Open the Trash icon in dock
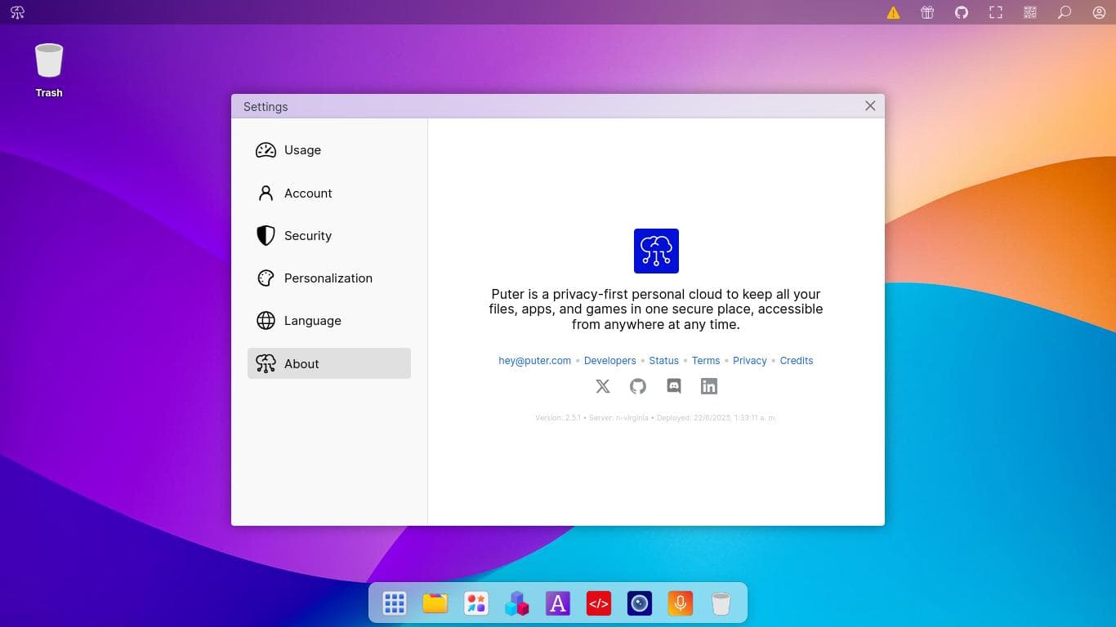Viewport: 1116px width, 627px height. (721, 603)
